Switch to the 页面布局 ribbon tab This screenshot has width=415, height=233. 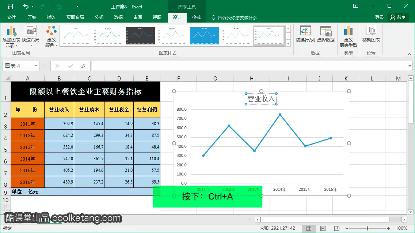(75, 17)
